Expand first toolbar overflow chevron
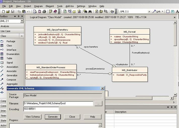This screenshot has width=179, height=128. [59, 12]
